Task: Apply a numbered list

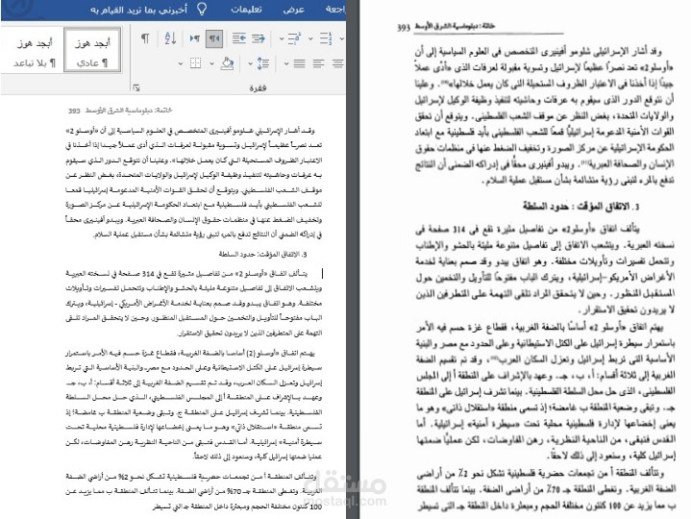Action: (325, 38)
